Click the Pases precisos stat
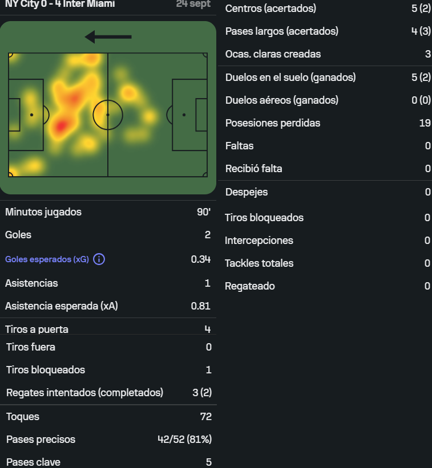This screenshot has width=432, height=468. (x=108, y=439)
